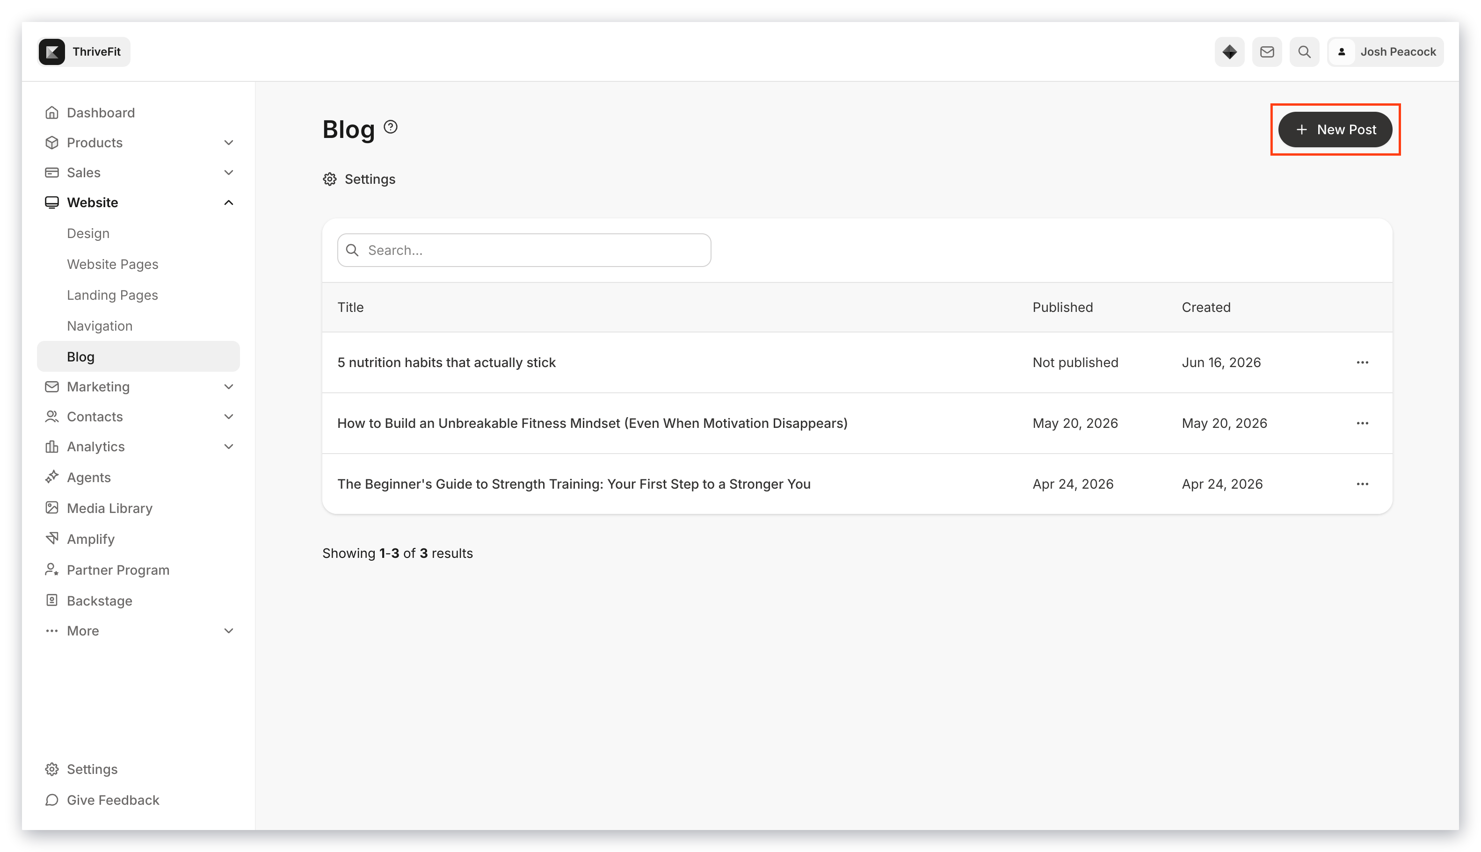Image resolution: width=1481 pixels, height=852 pixels.
Task: Click the Products box icon
Action: coord(51,142)
